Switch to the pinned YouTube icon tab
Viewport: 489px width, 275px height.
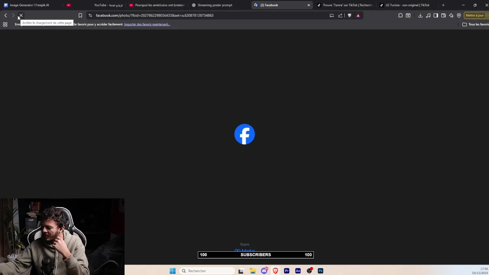(x=68, y=5)
